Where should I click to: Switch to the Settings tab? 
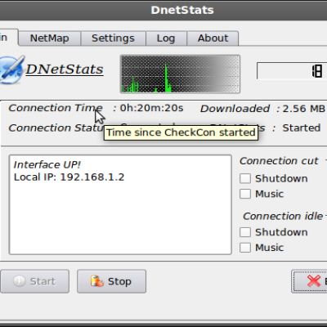tap(114, 38)
